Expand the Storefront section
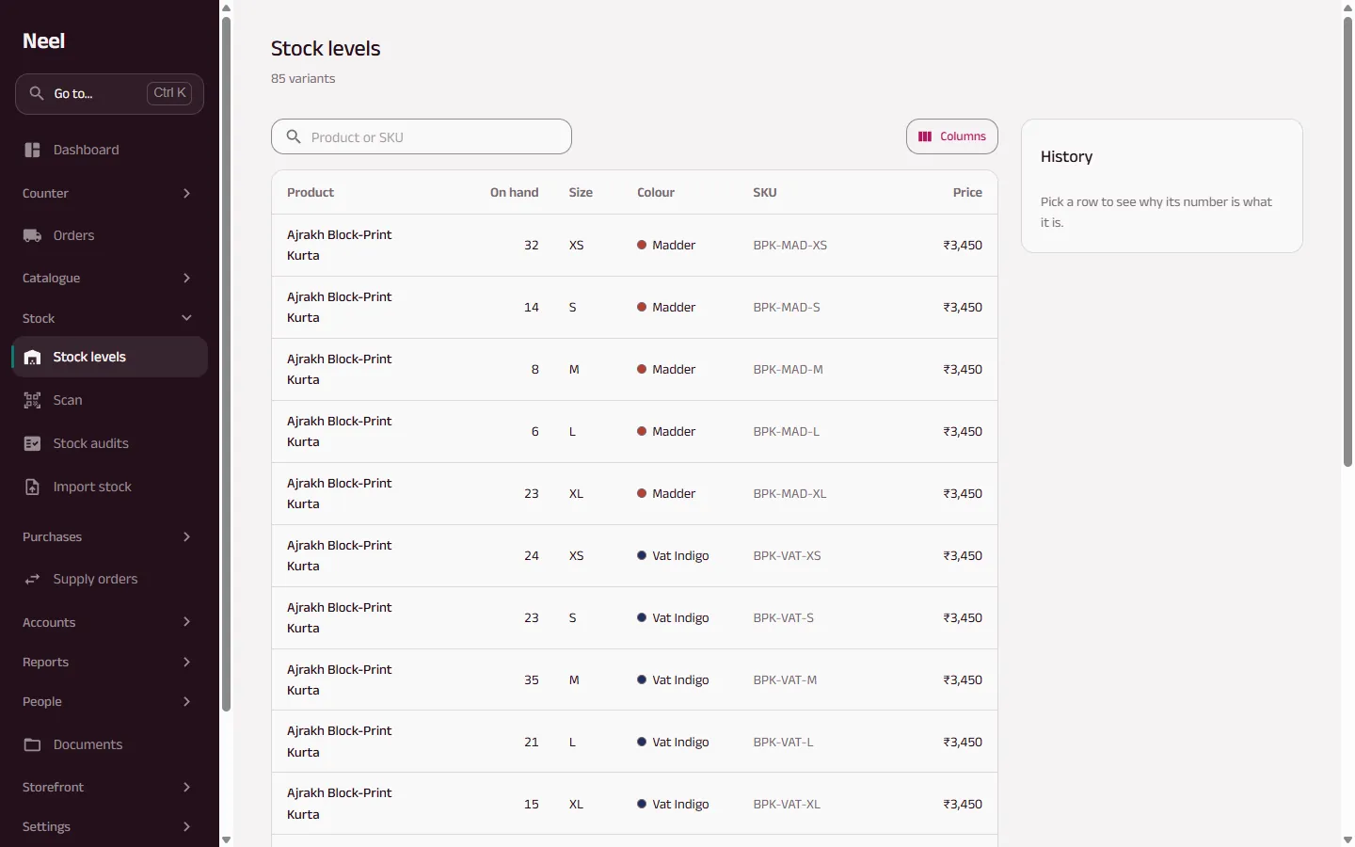This screenshot has height=847, width=1355. tap(109, 787)
